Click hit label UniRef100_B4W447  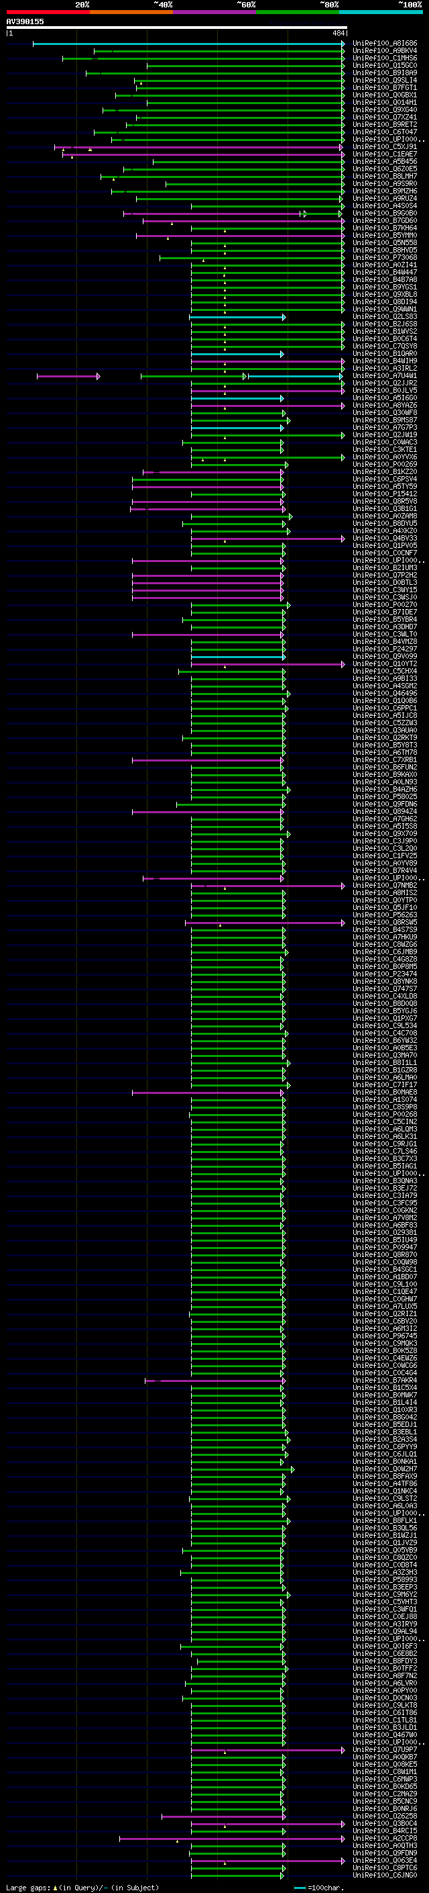385,273
